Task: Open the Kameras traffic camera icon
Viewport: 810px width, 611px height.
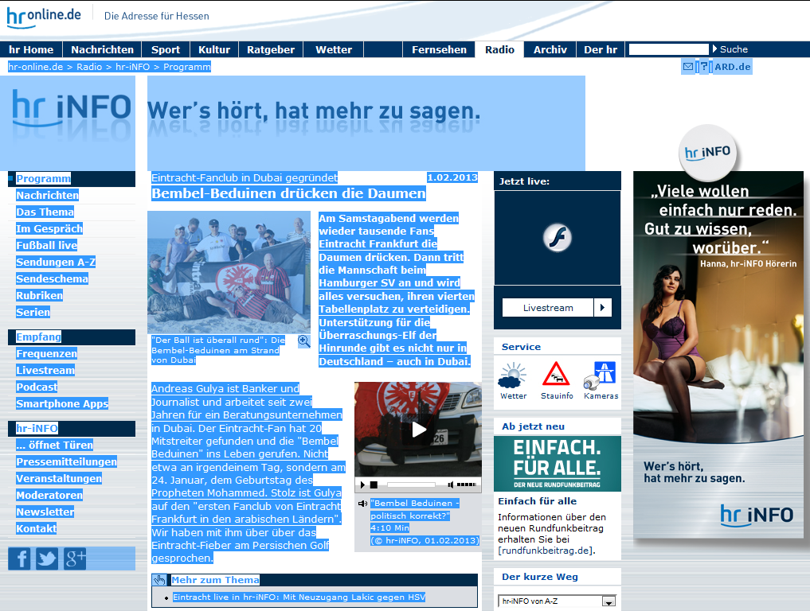Action: coord(601,379)
